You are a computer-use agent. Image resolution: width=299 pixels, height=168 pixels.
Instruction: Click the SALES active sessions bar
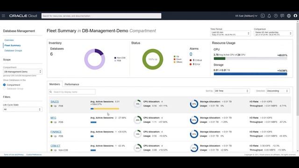click(x=105, y=109)
